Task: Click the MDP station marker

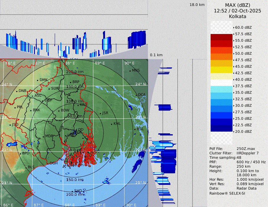Action: [x=43, y=136]
